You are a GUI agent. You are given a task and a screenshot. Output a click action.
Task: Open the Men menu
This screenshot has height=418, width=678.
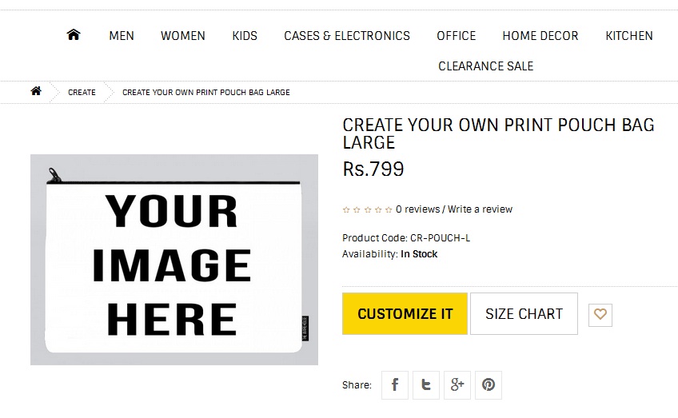122,36
